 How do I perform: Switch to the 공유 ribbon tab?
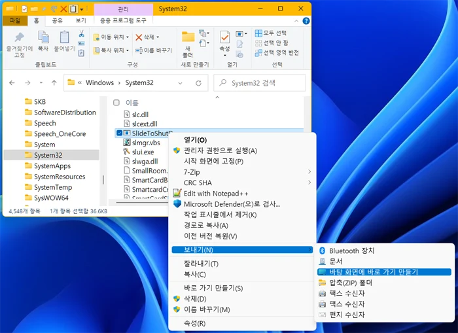[x=58, y=20]
